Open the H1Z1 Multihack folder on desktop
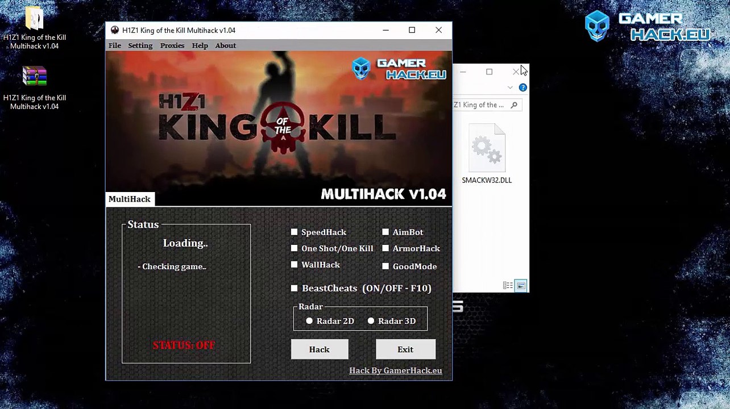Screen dimensions: 730x409 tap(34, 28)
